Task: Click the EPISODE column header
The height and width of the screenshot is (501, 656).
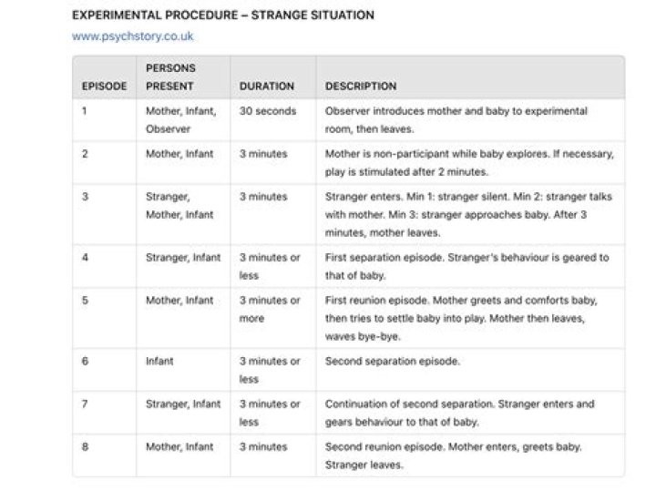Action: pyautogui.click(x=104, y=87)
